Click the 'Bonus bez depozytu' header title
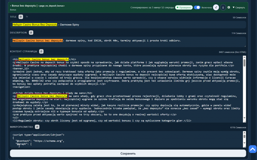The height and width of the screenshot is (160, 257). point(24,6)
